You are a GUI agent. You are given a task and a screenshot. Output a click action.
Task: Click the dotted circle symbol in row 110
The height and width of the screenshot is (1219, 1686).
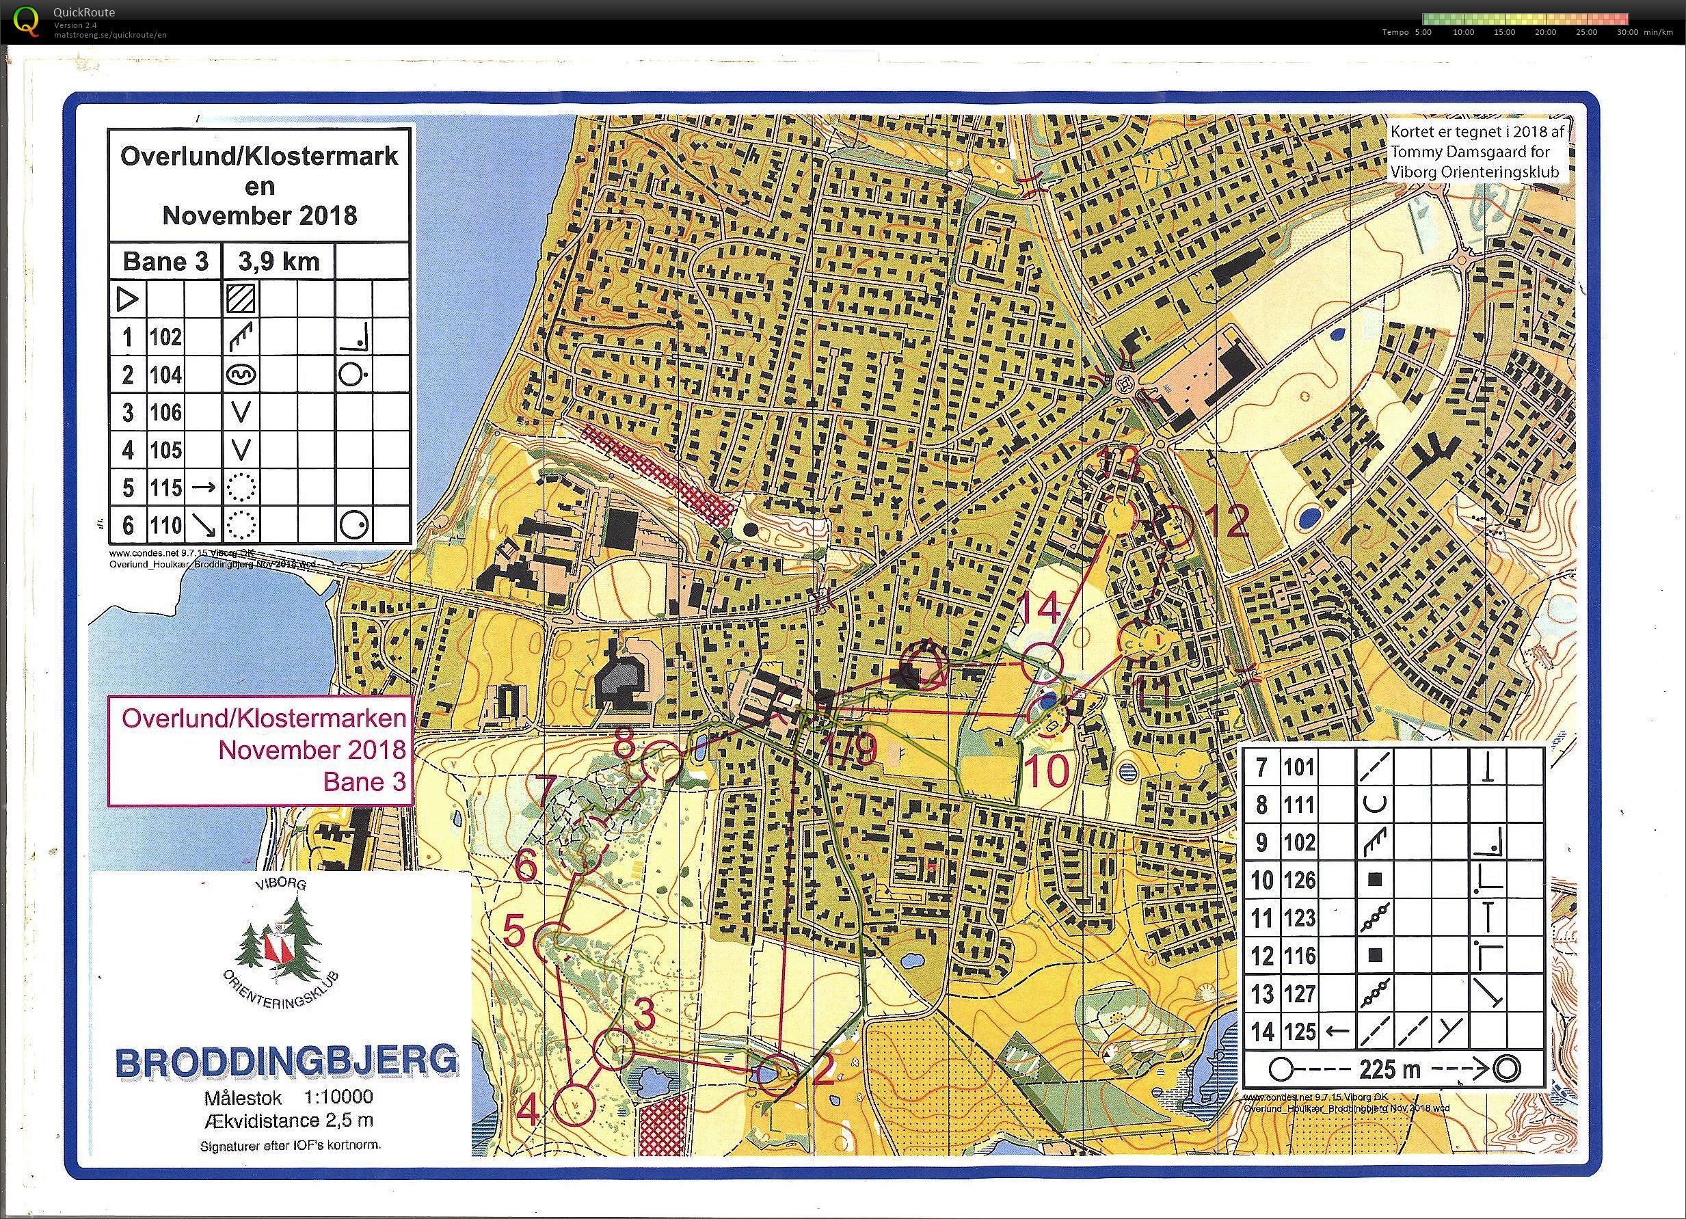click(241, 526)
